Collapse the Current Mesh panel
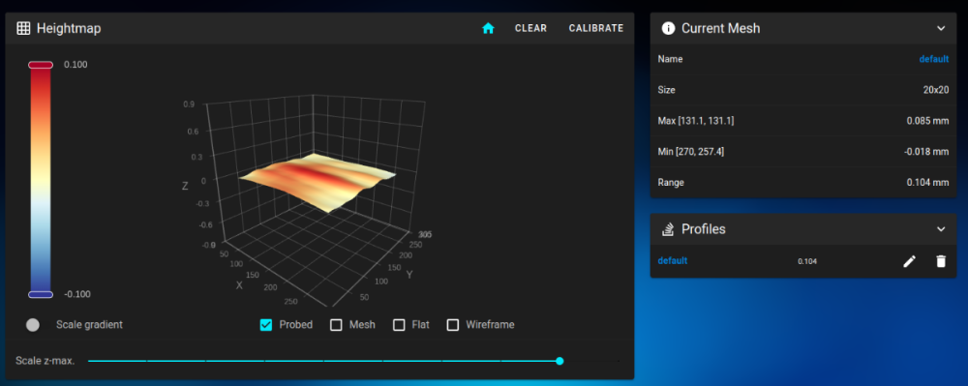This screenshot has width=968, height=386. (941, 28)
